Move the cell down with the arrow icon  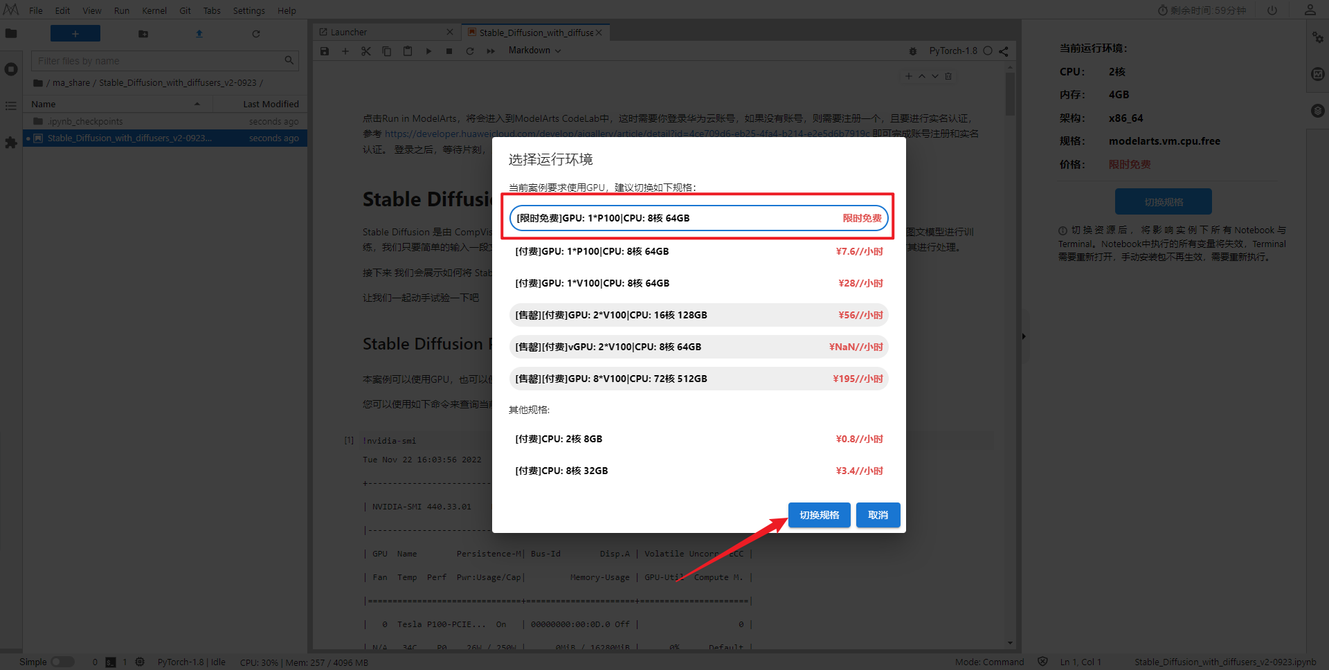[x=935, y=76]
